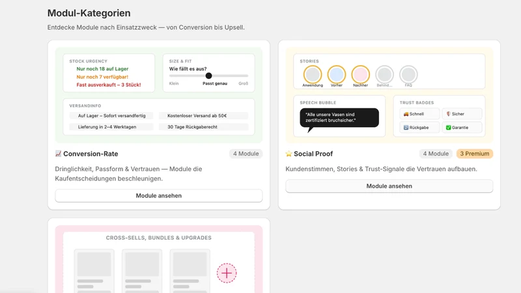The height and width of the screenshot is (293, 521).
Task: Click '30 Tage Rückgaberecht' chip
Action: tap(203, 127)
